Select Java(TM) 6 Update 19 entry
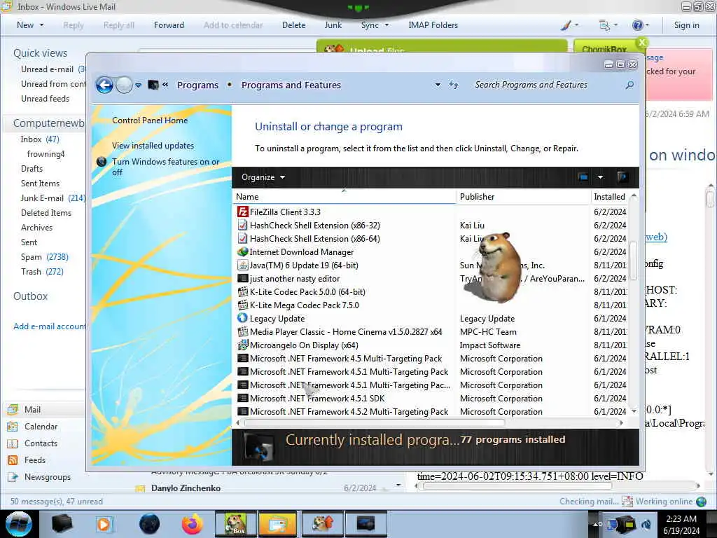Screen dimensions: 717x538 click(431, 265)
